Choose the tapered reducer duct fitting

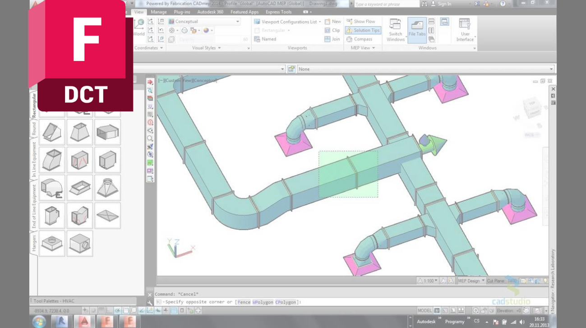pos(80,132)
